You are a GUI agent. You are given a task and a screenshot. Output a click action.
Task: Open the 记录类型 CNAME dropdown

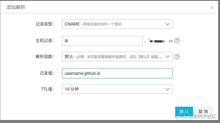click(x=117, y=24)
